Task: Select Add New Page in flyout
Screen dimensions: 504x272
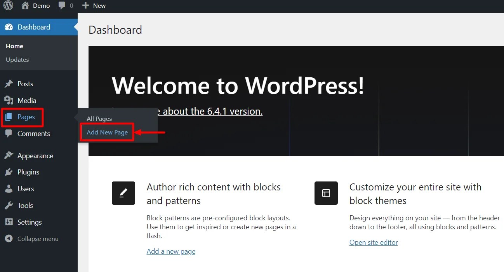Action: 107,132
